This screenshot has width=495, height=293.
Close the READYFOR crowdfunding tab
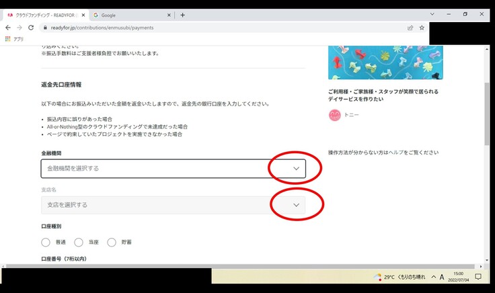click(83, 15)
